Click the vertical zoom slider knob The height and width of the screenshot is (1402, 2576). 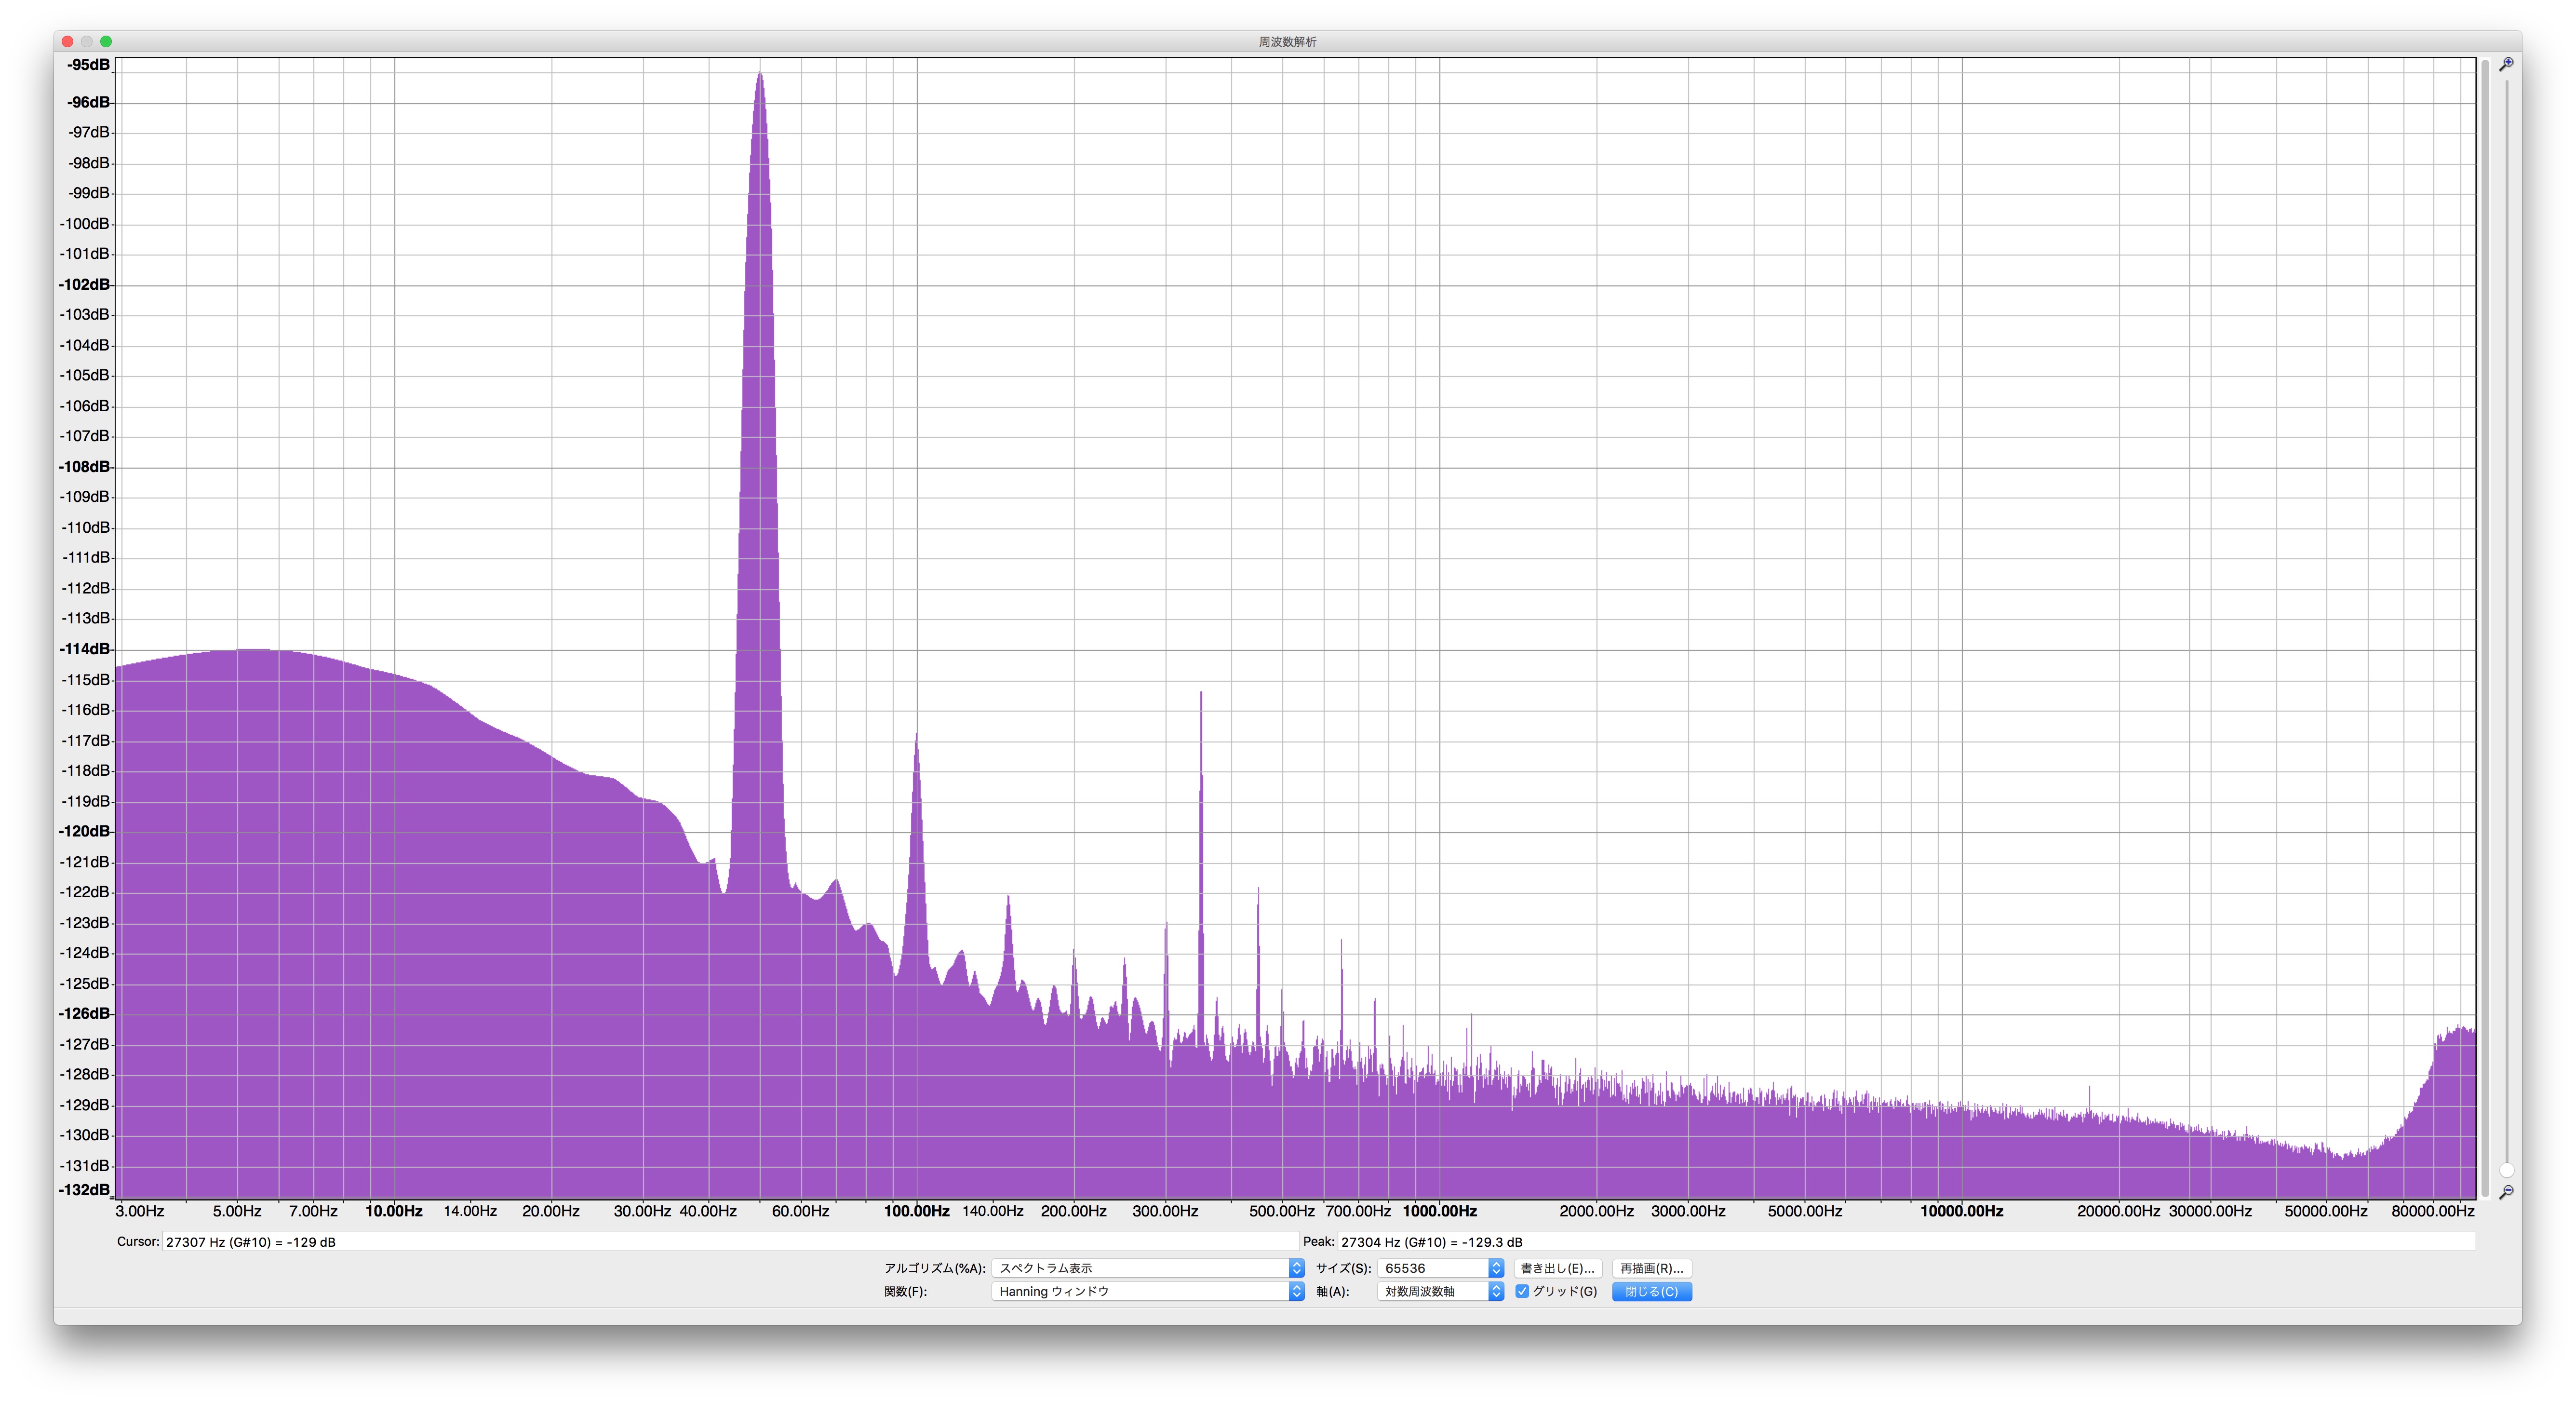coord(2506,1170)
